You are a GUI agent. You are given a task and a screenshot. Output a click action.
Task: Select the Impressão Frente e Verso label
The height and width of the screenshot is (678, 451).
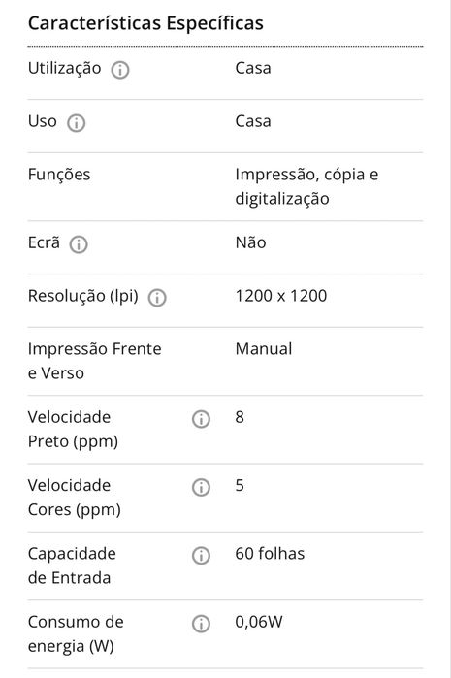click(95, 361)
